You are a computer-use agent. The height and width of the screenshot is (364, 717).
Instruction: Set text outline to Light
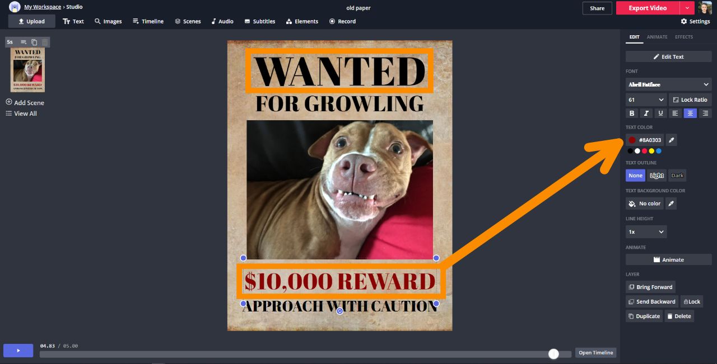coord(657,176)
